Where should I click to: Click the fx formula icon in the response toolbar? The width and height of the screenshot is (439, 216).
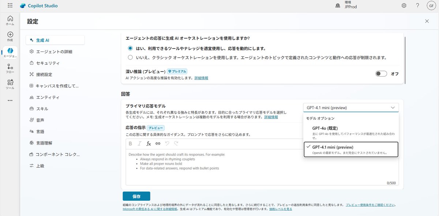coord(149,144)
